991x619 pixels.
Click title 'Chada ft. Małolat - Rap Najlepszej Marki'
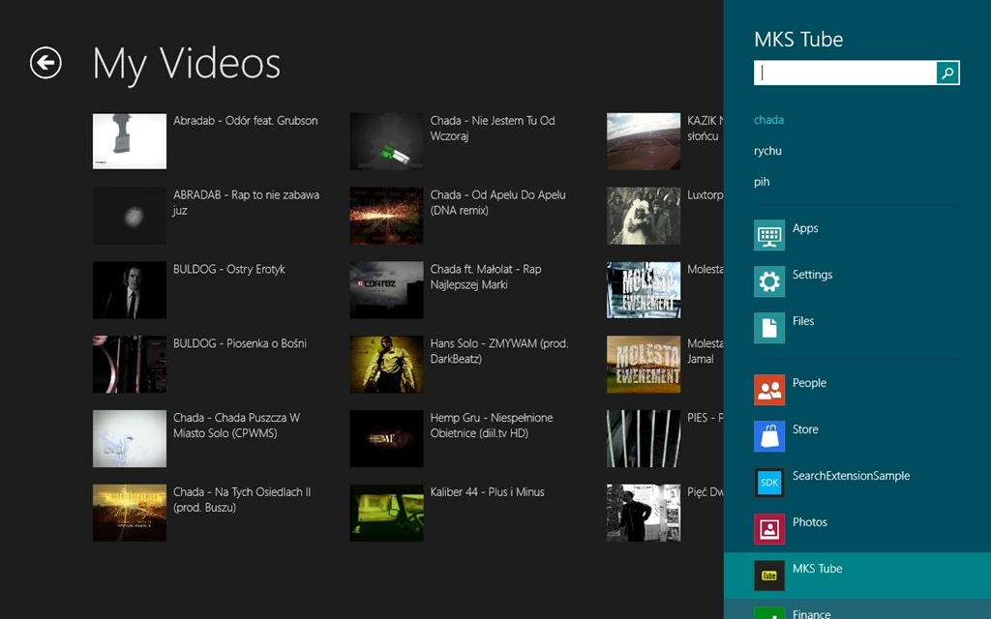point(486,277)
